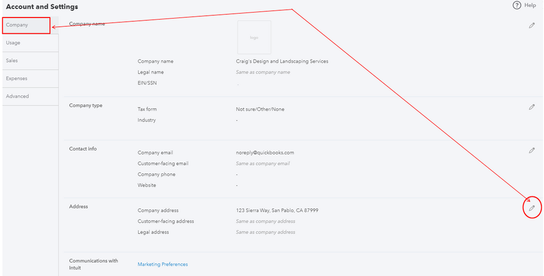Image resolution: width=544 pixels, height=276 pixels.
Task: Click the Legal name 'Same as company name'
Action: [263, 72]
